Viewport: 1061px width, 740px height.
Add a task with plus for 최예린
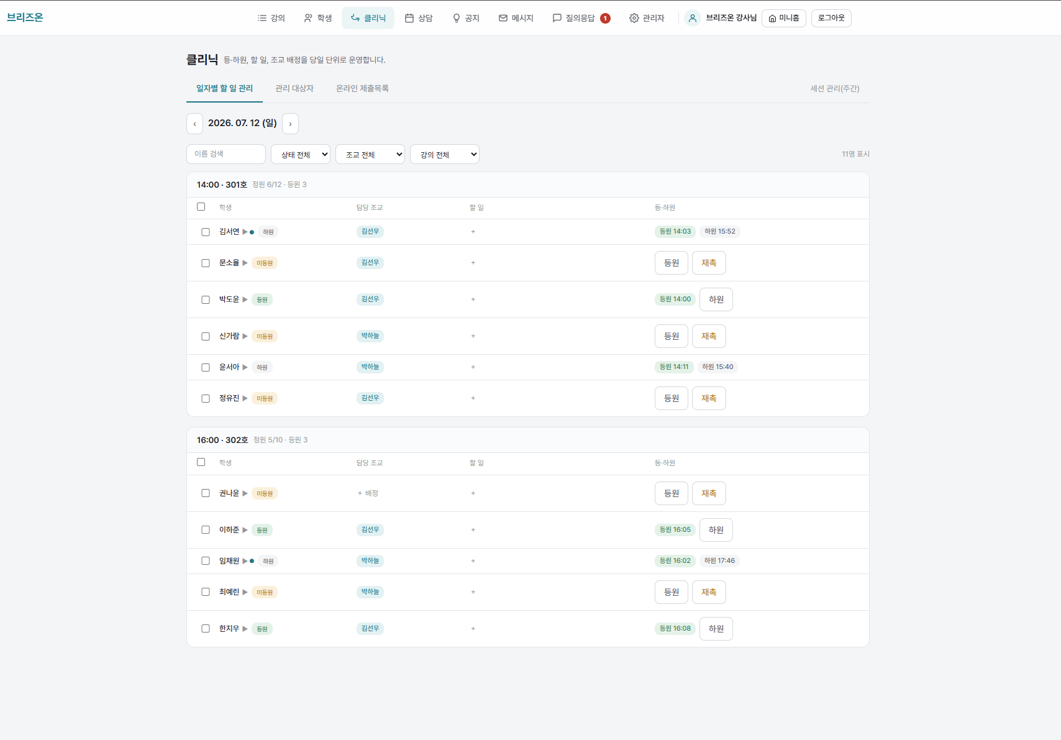point(473,592)
